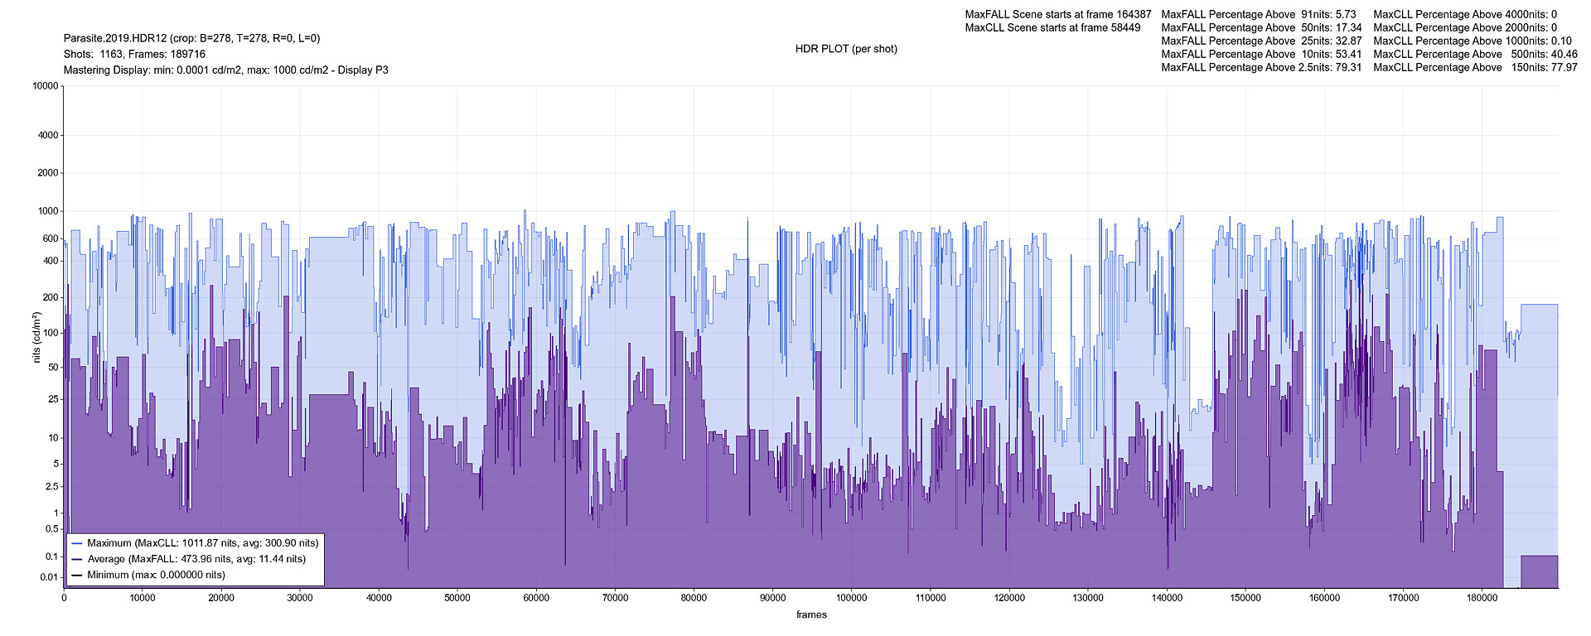Click the 160000 tick on the frames axis
The height and width of the screenshot is (636, 1591).
point(1324,598)
